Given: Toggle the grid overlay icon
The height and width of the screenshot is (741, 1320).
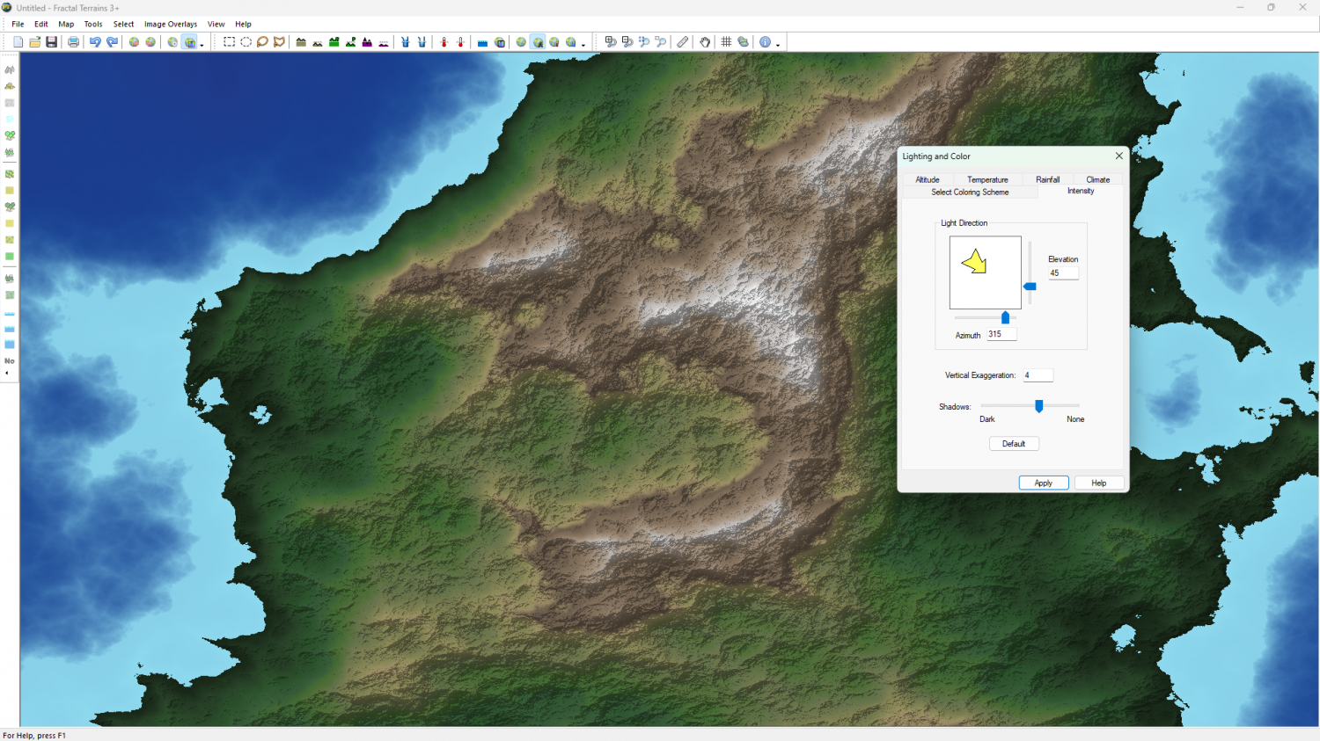Looking at the screenshot, I should click(727, 42).
